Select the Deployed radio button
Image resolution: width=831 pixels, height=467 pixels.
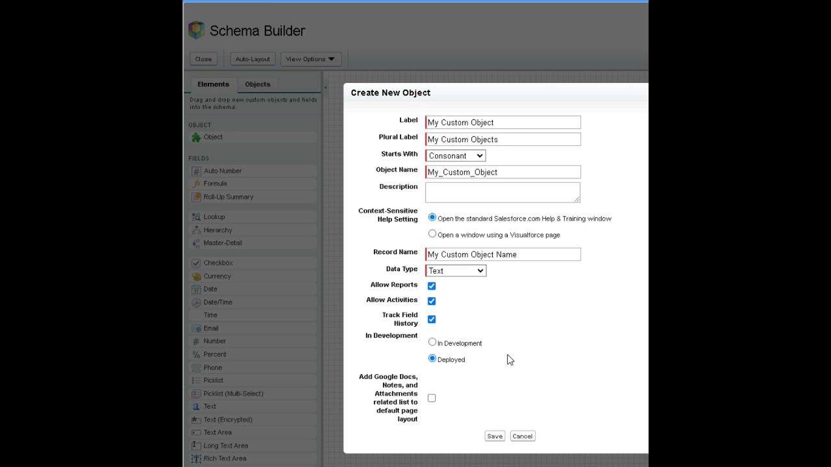click(432, 358)
